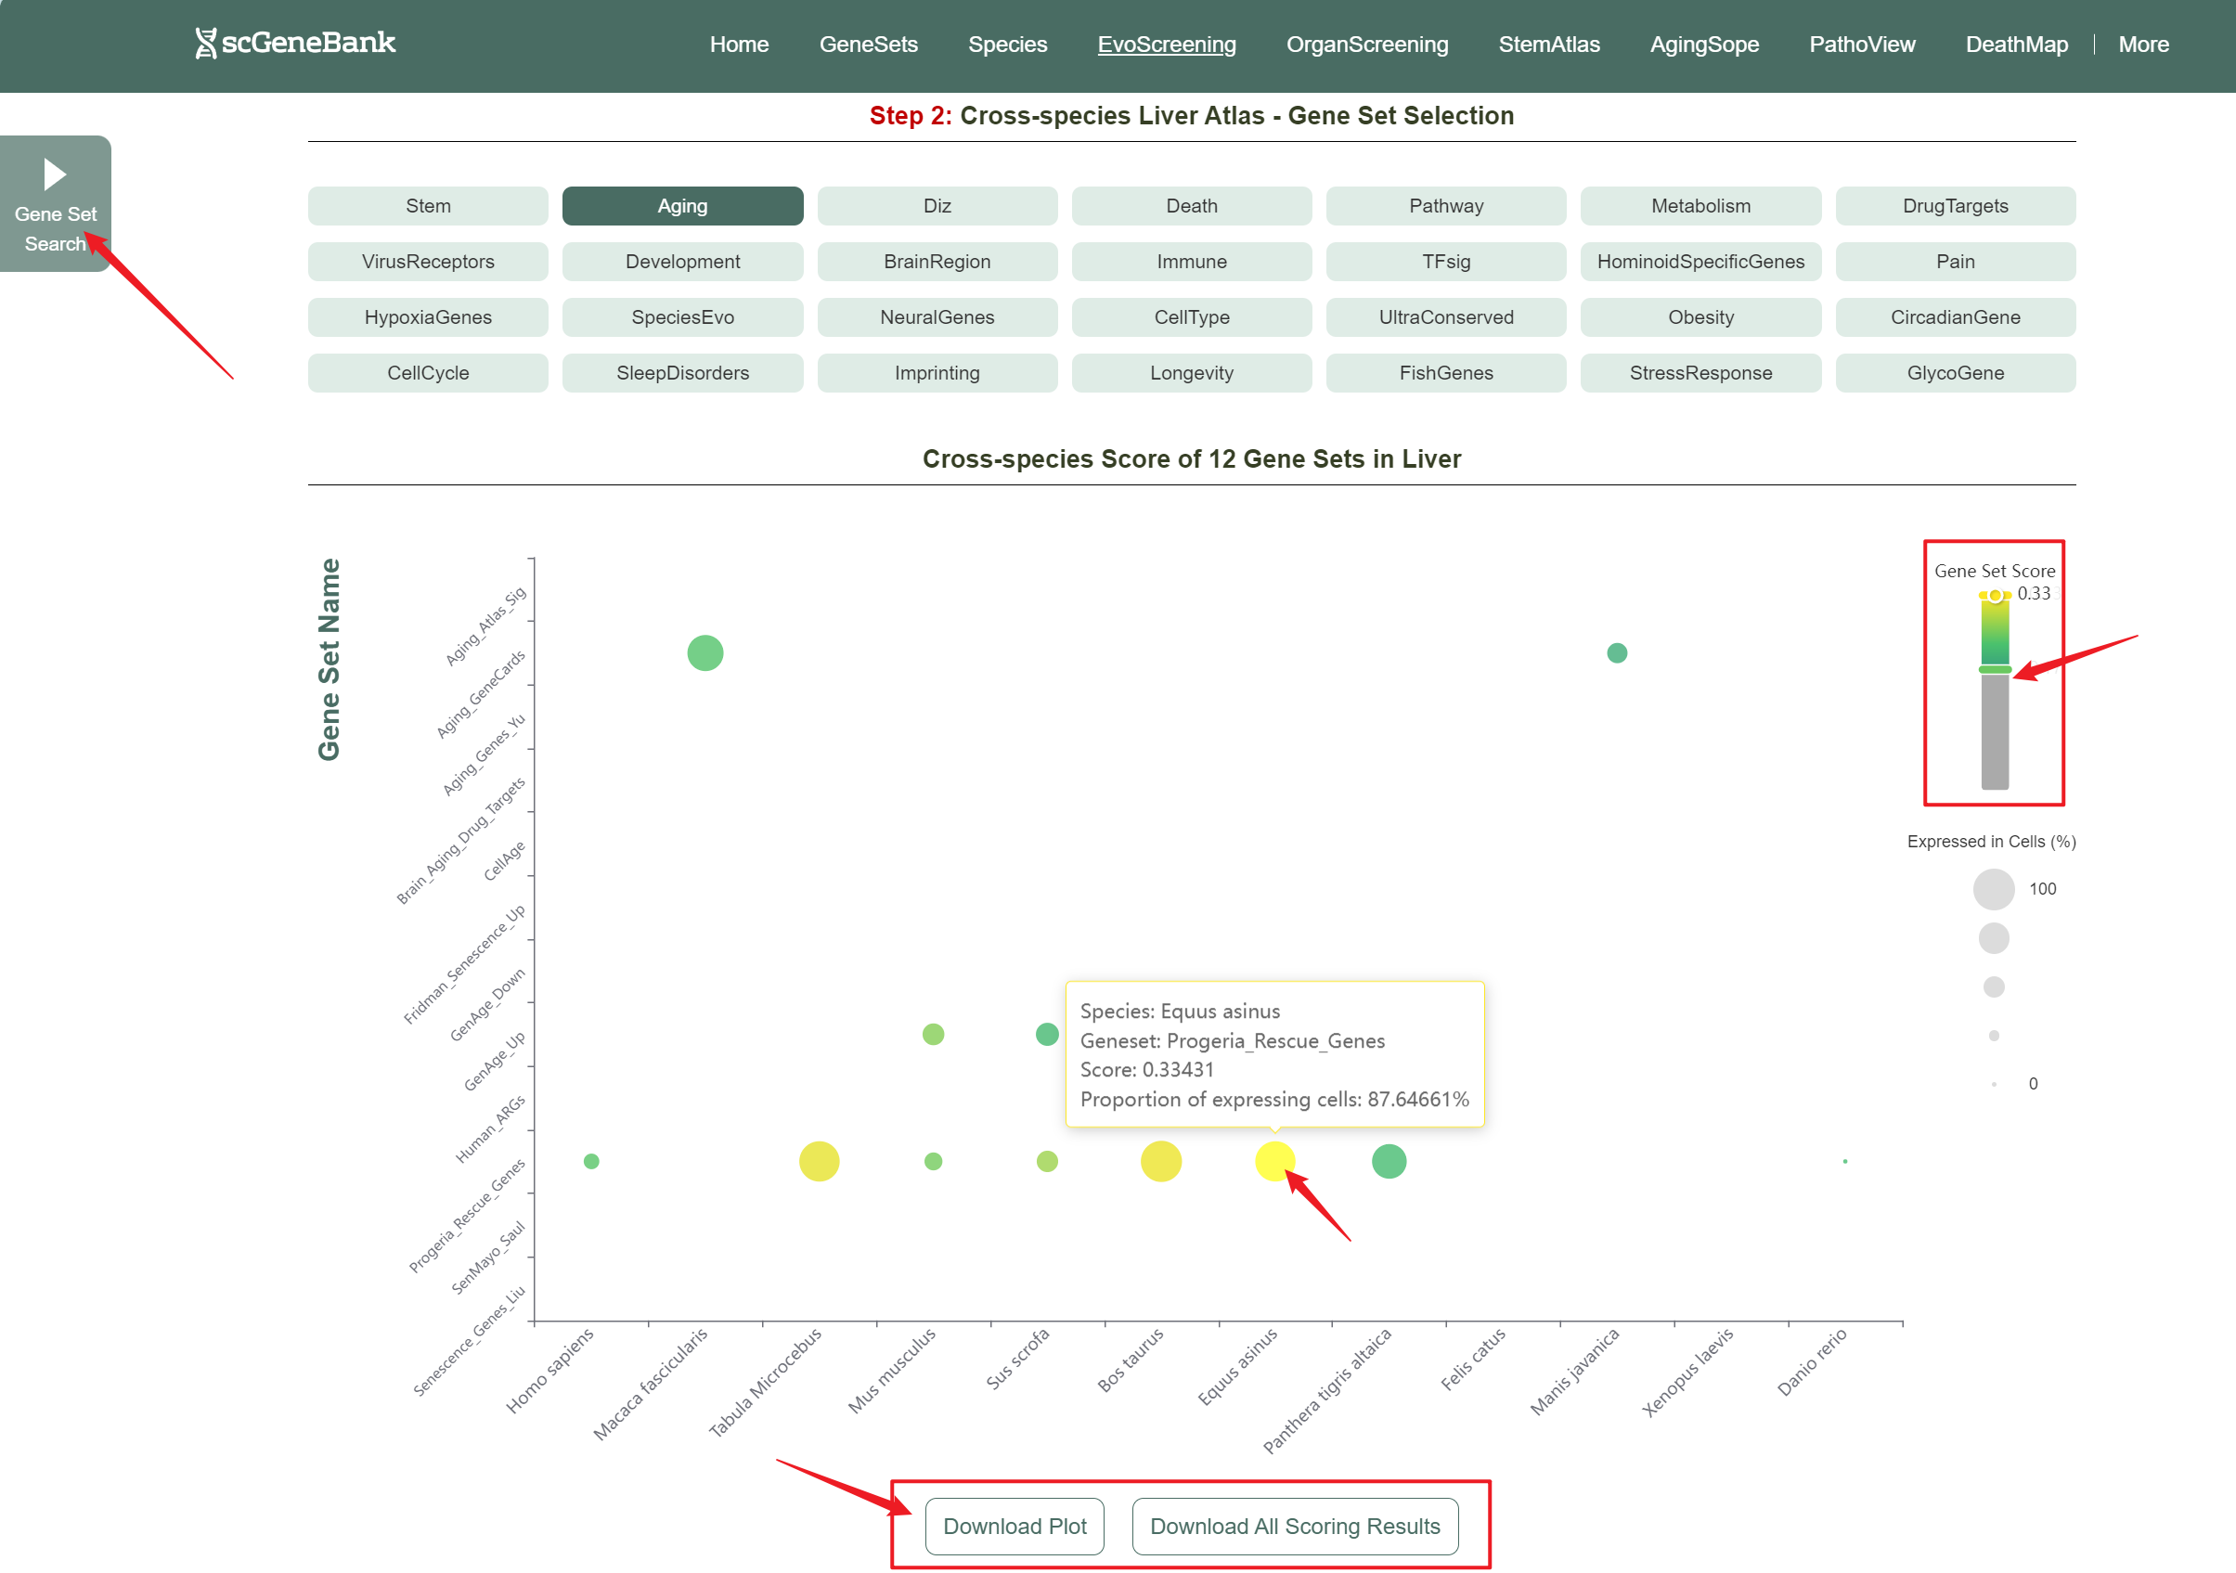
Task: Click the Panthera tigris altaica green bubble
Action: (x=1389, y=1161)
